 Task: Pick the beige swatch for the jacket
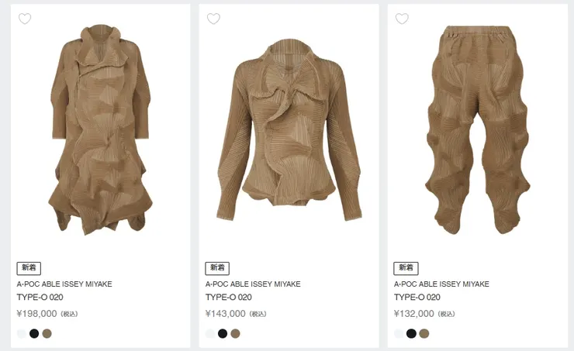235,334
